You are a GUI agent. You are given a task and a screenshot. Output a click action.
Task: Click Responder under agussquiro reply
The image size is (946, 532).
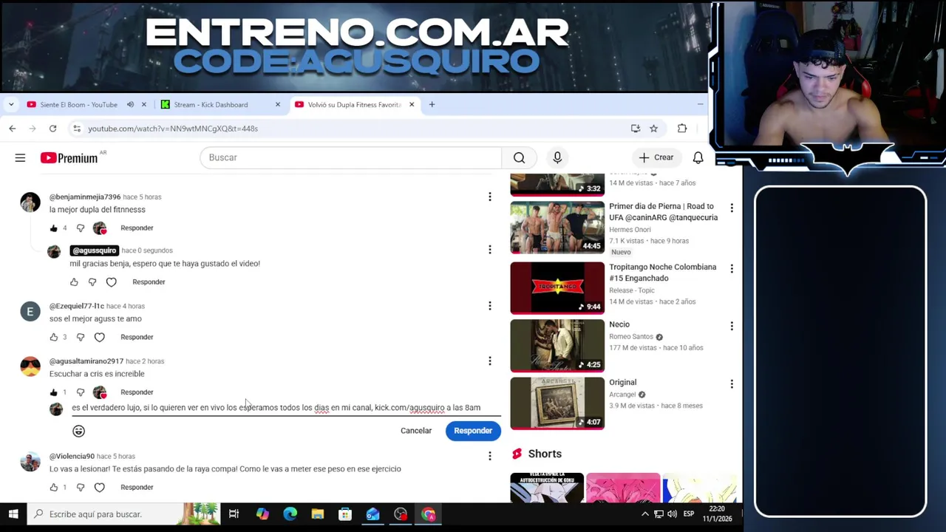[149, 282]
